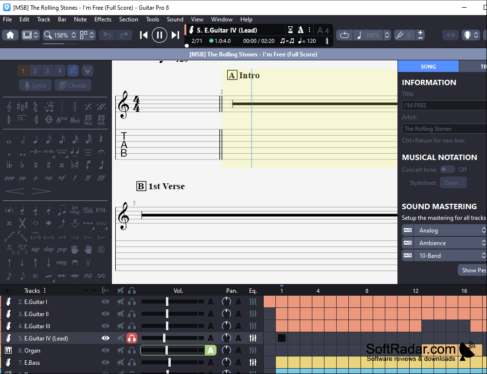Open the Sound menu

click(x=175, y=19)
